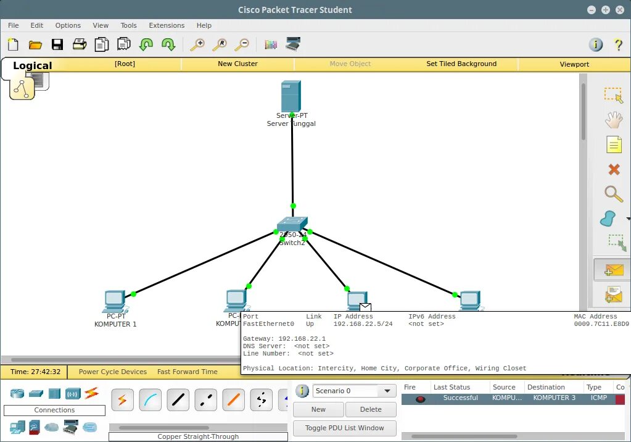Viewport: 631px width, 442px height.
Task: Click the cable types horizontal scrollbar
Action: [x=164, y=428]
